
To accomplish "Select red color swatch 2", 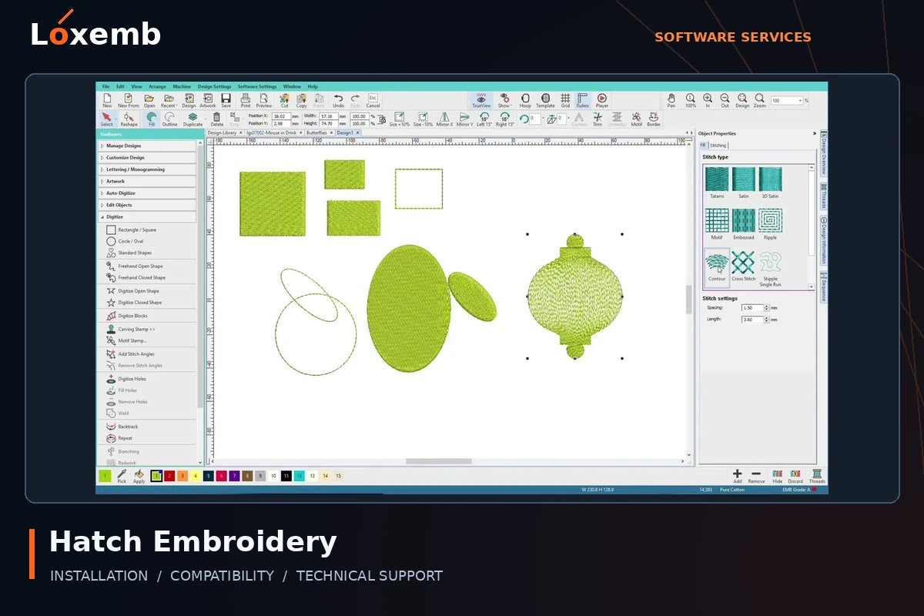I will coord(169,476).
